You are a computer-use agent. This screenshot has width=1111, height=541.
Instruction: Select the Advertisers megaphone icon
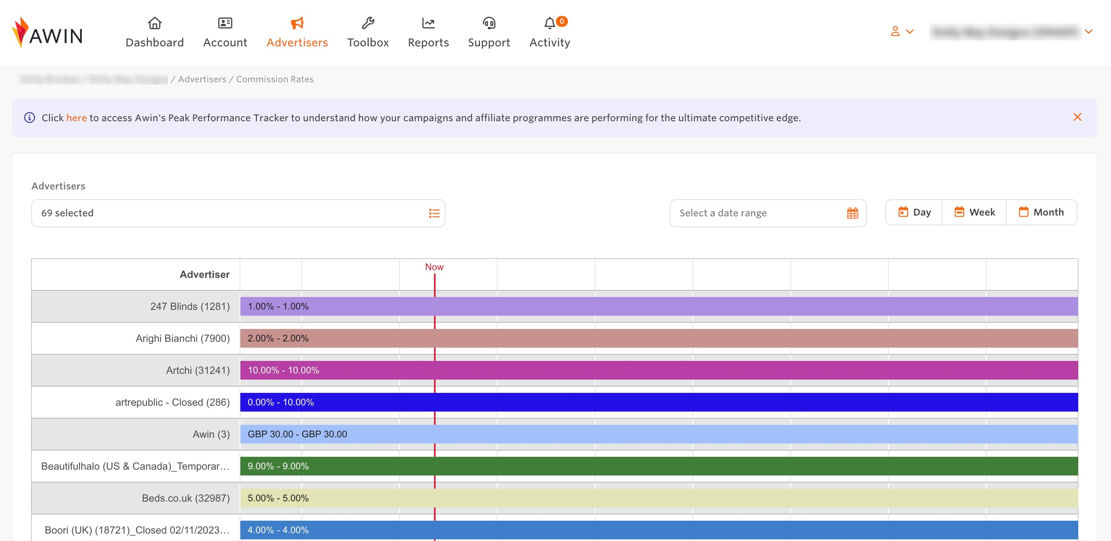(x=297, y=23)
